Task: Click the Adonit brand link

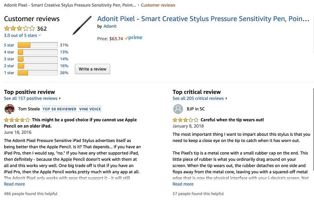Action: pos(110,26)
